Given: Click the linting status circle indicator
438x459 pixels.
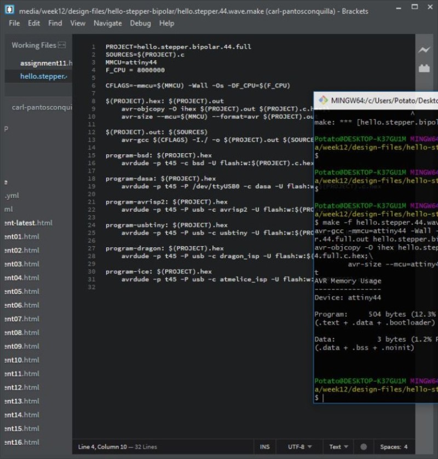Looking at the screenshot, I should click(x=364, y=447).
